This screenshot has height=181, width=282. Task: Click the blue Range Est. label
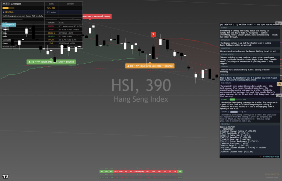(9, 24)
